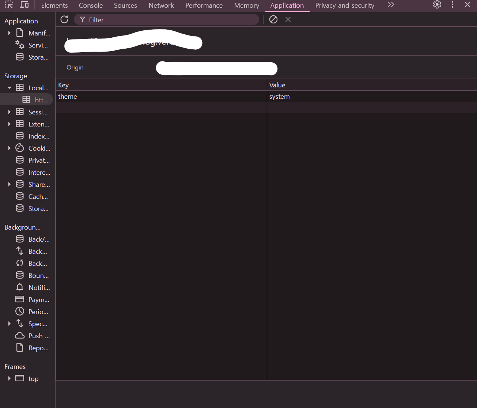
Task: Open Storage buckets item
Action: click(x=32, y=208)
